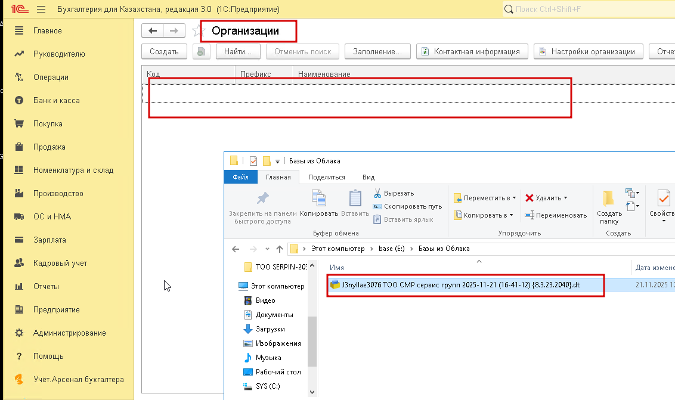Image resolution: width=675 pixels, height=400 pixels.
Task: Click Explorer back navigation arrow
Action: pos(236,249)
